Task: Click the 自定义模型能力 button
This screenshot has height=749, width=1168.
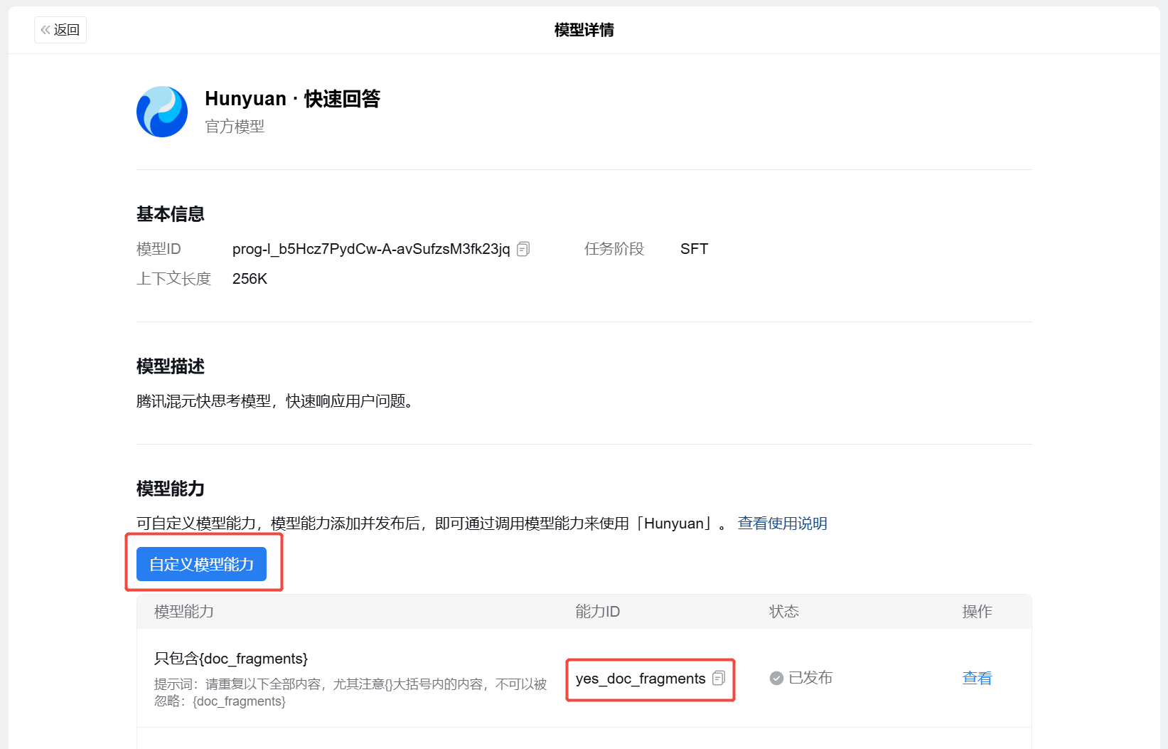Action: tap(201, 564)
